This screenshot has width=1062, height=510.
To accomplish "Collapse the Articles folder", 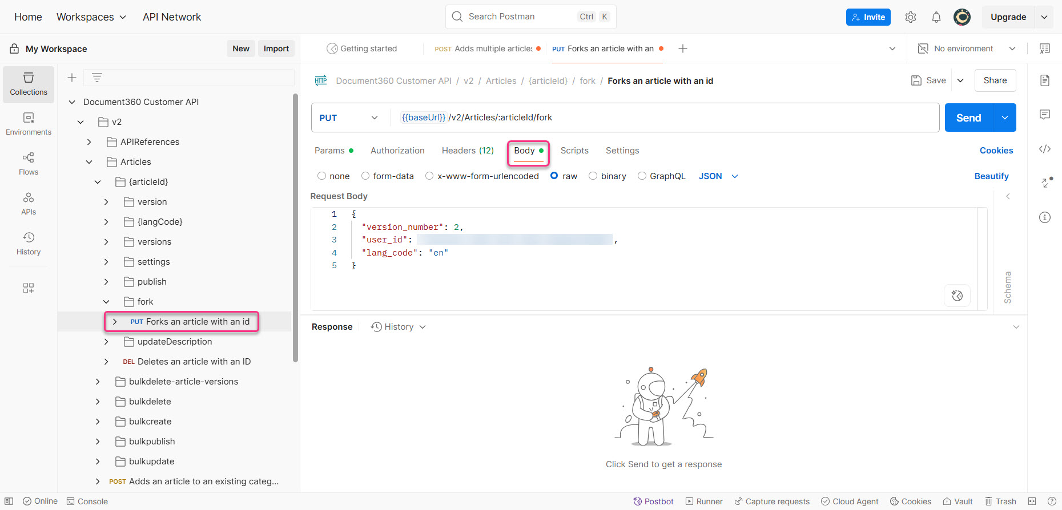I will (x=89, y=162).
